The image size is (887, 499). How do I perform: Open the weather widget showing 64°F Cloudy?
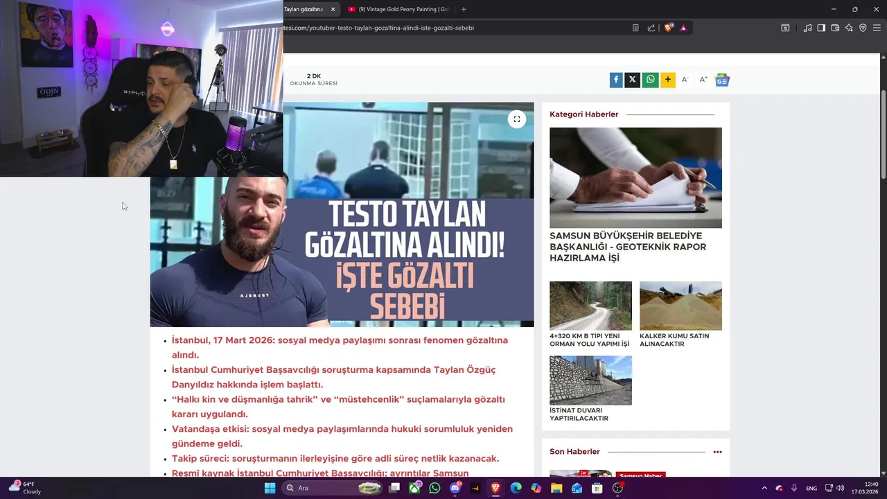click(x=26, y=488)
